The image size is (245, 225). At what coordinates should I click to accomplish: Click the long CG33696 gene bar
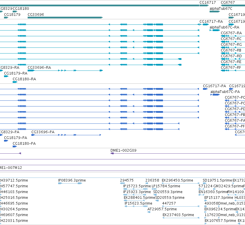[x=65, y=18]
